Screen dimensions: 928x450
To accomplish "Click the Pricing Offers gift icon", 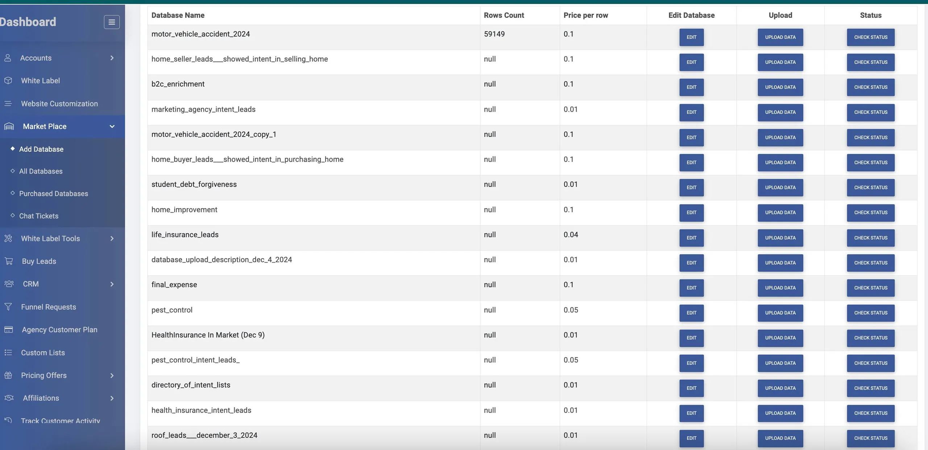I will click(x=8, y=375).
